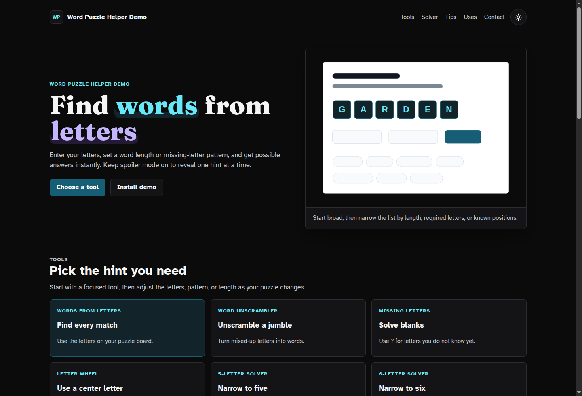Click the letter G tile in the preview

(x=342, y=110)
